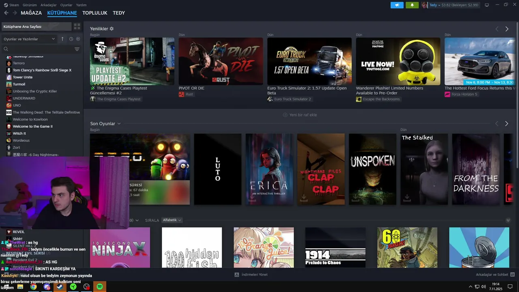The image size is (519, 292).
Task: Collapse the shelf with double chevron
Action: 508,220
